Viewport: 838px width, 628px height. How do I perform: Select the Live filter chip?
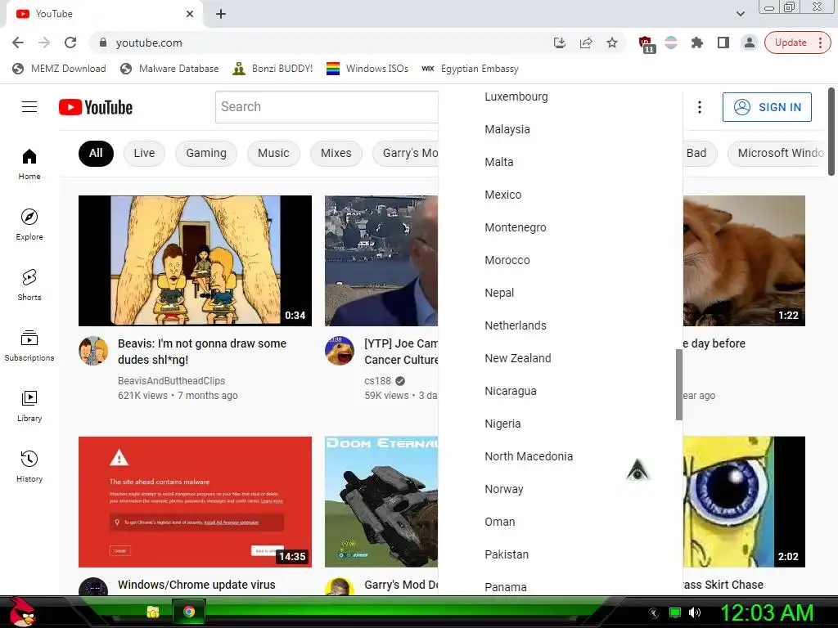pyautogui.click(x=144, y=153)
